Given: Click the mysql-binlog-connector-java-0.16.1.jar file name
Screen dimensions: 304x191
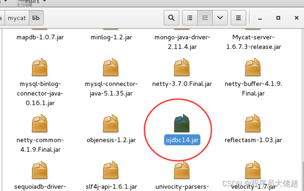Looking at the screenshot, I should pyautogui.click(x=40, y=93).
